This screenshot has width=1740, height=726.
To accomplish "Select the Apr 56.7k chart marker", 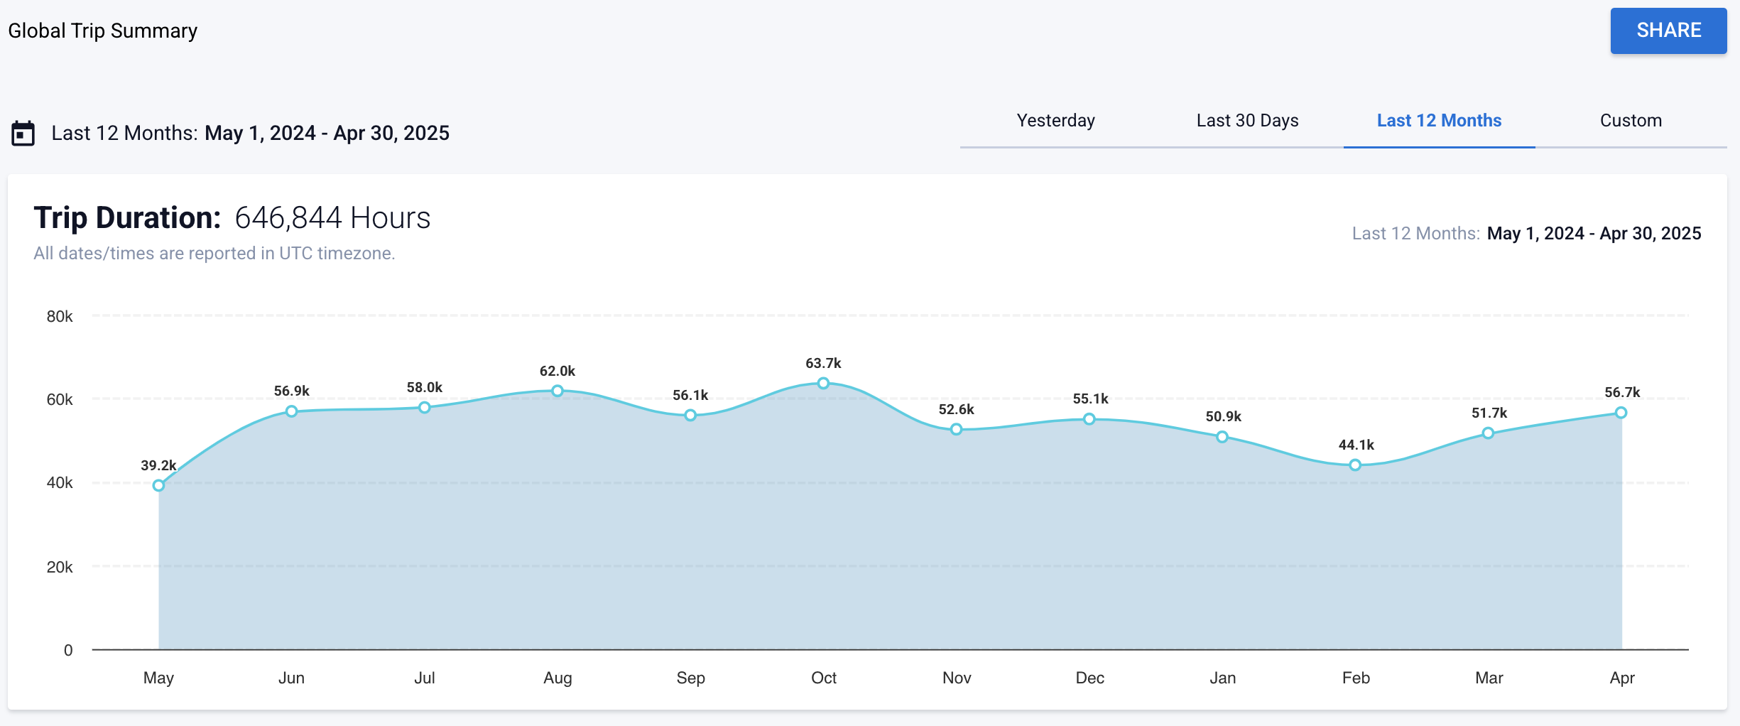I will [1621, 413].
